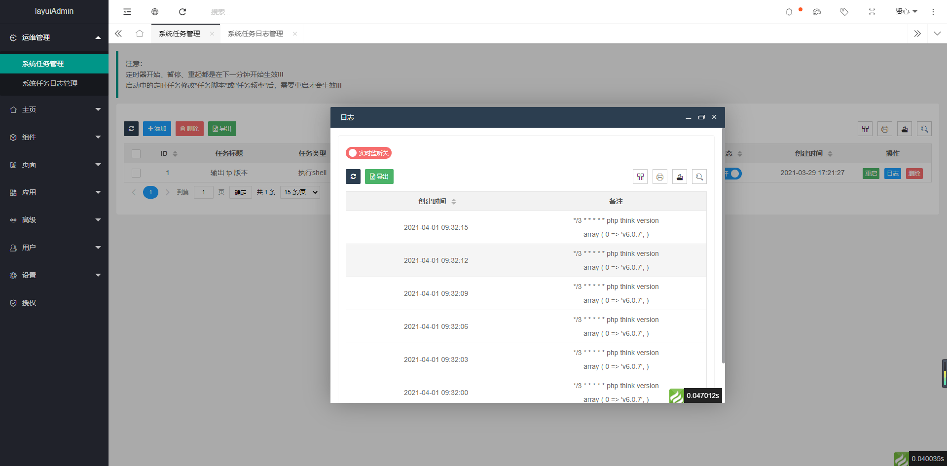The height and width of the screenshot is (466, 947).
Task: Open search icon in task table toolbar
Action: (x=924, y=129)
